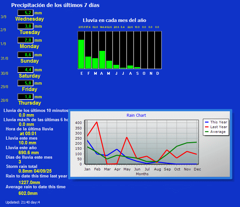240x207 pixels.
Task: Click the 'Precipitación de los últimos 7 días' heading
Action: click(x=55, y=5)
